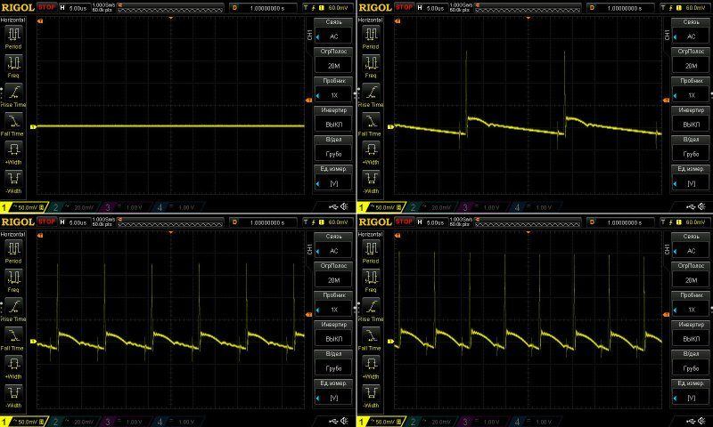Choose Fall Time icon in bottom-right scope
Viewport: 713px width, 427px height.
click(370, 334)
